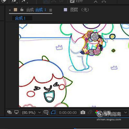This screenshot has width=129, height=129.
Task: Click the lavender layer panel color swatch
Action: [65, 10]
